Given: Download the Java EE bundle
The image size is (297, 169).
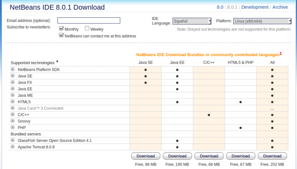Looking at the screenshot, I should (177, 156).
